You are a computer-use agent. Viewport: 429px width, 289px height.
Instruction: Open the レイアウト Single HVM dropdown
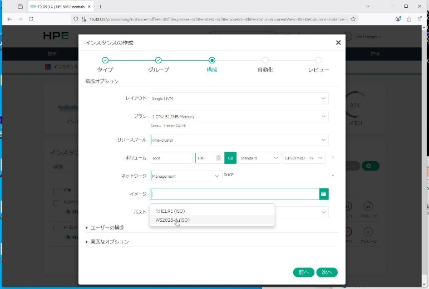(239, 98)
